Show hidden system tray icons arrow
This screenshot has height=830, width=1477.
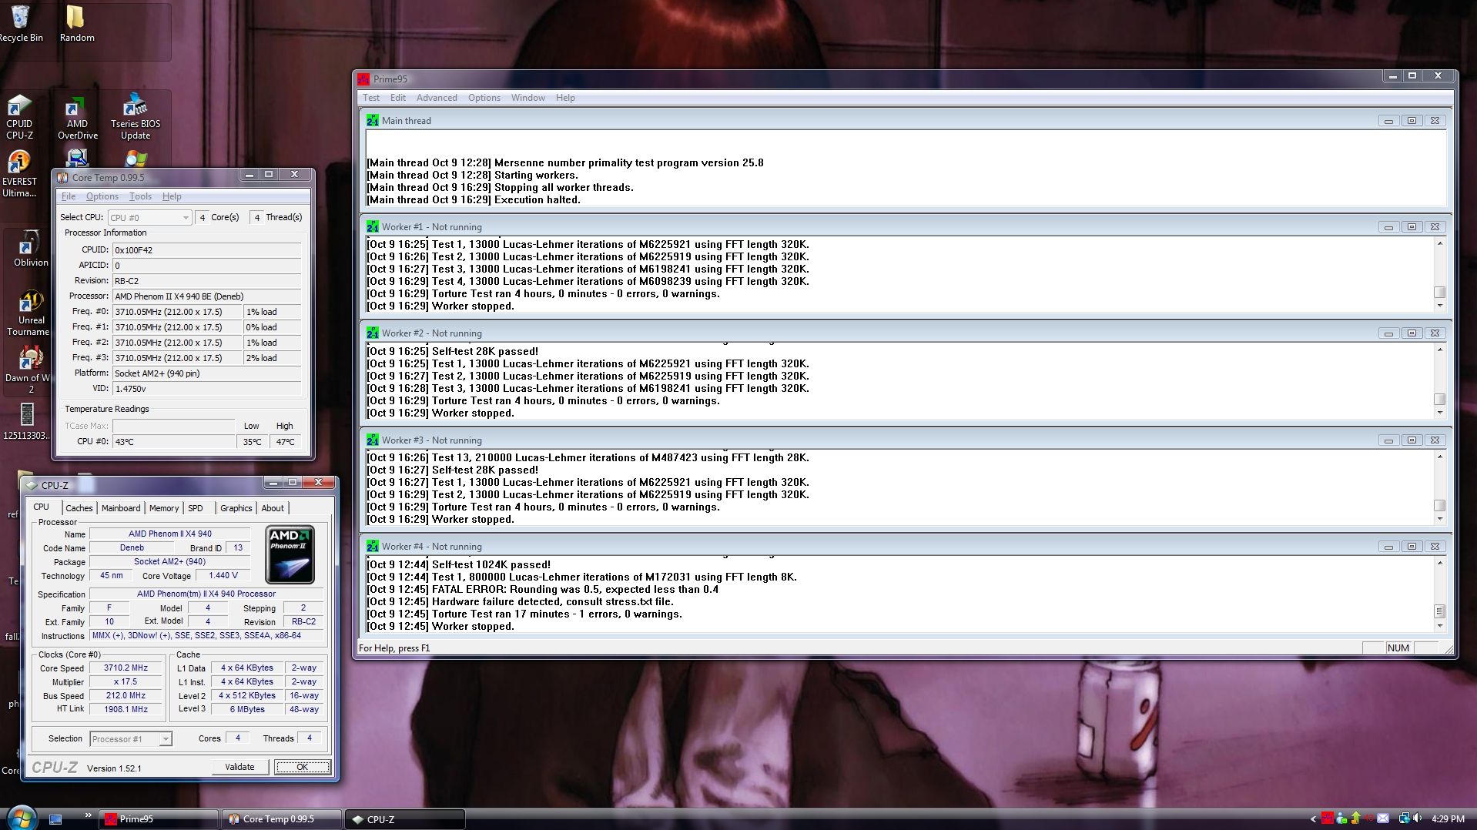pyautogui.click(x=1312, y=819)
